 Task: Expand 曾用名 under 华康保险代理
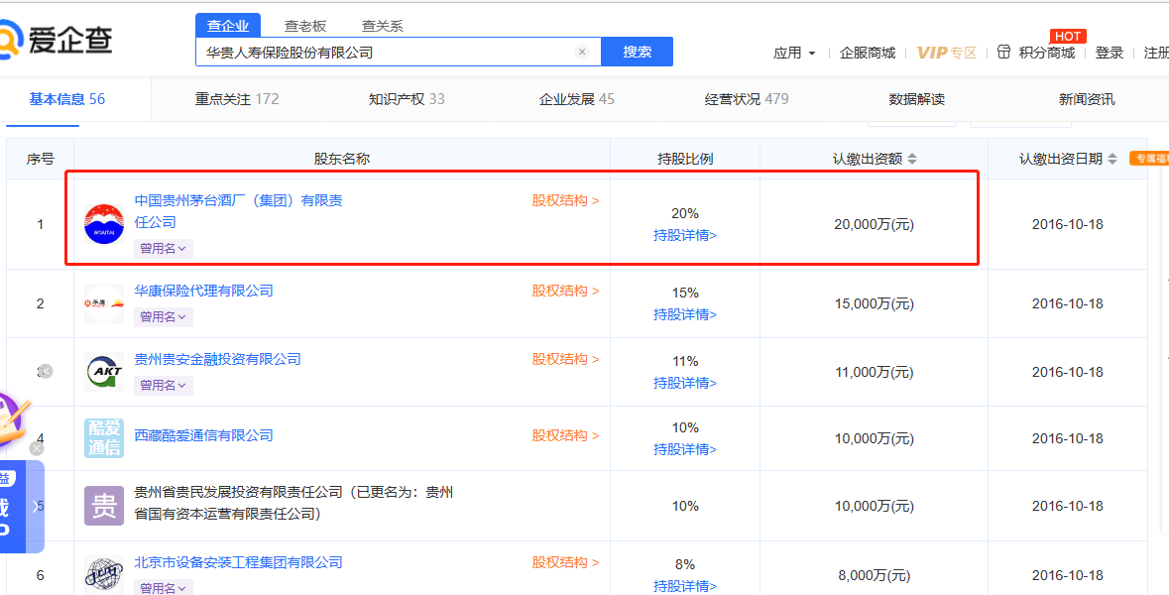[164, 317]
